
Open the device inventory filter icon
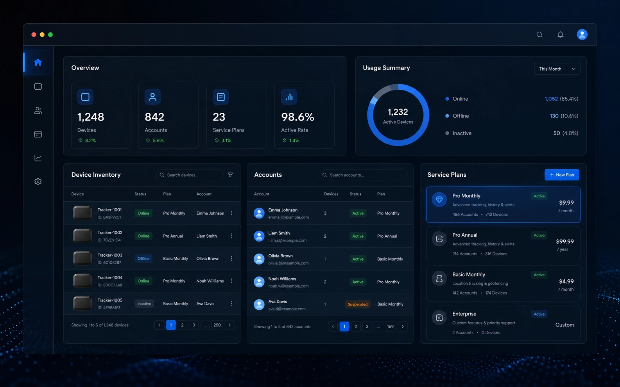[x=230, y=175]
